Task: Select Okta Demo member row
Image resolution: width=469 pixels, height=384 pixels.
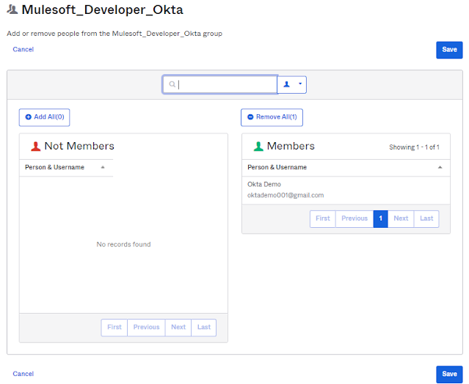Action: coord(346,190)
